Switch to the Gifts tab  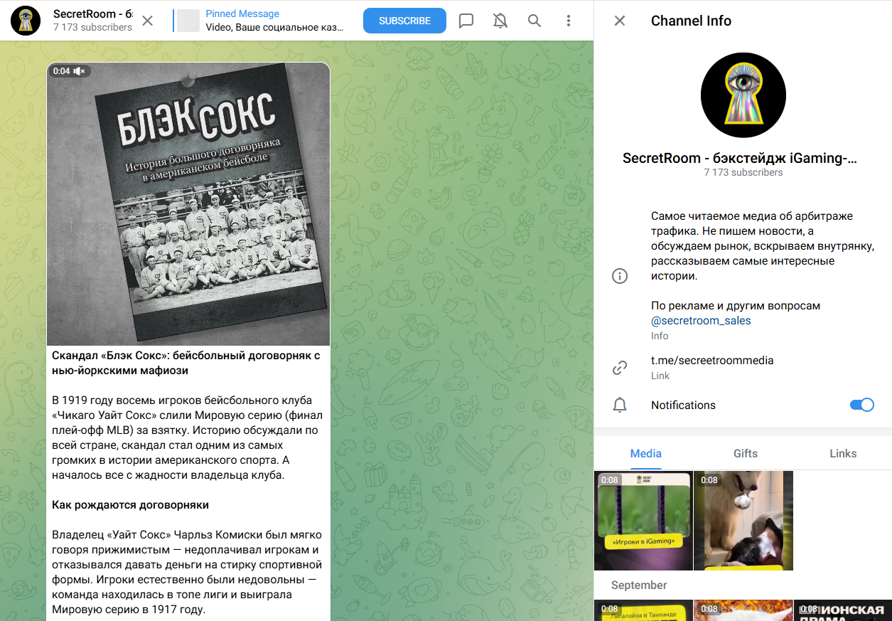[x=746, y=453]
